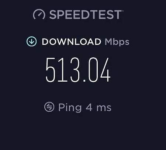The width and height of the screenshot is (166, 150).
Task: Click the ping two-way arrows icon
Action: (49, 107)
